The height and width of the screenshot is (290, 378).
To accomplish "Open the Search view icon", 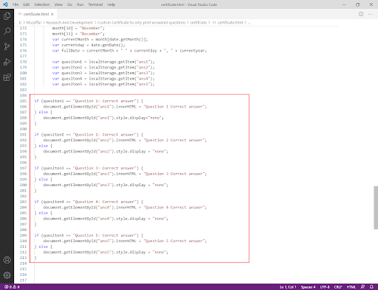I will tap(7, 31).
